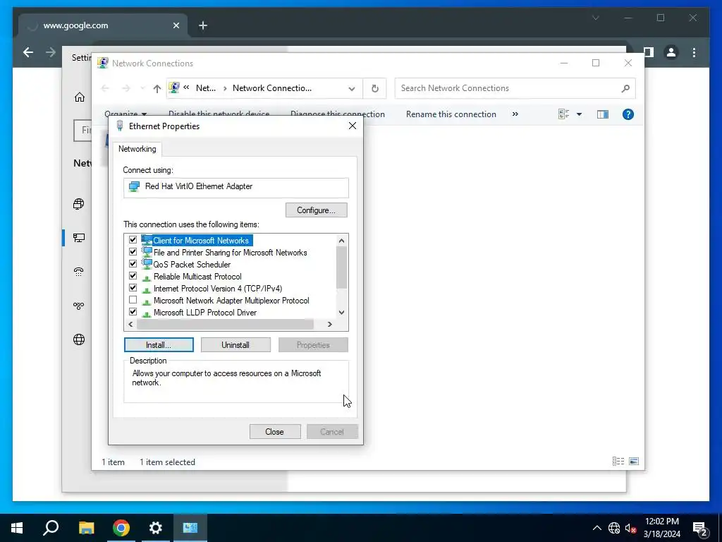Click the horizontal scroll left arrow in items list
Screen dimensions: 722x542
point(130,325)
